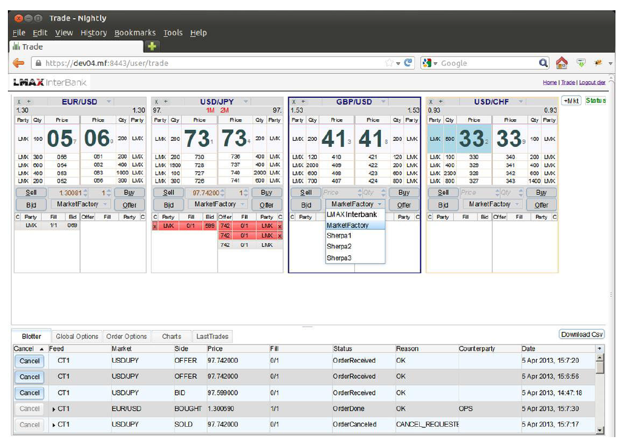Expand the EUR/USD currency pair dropdown
Viewport: 630px width, 448px height.
click(x=109, y=102)
